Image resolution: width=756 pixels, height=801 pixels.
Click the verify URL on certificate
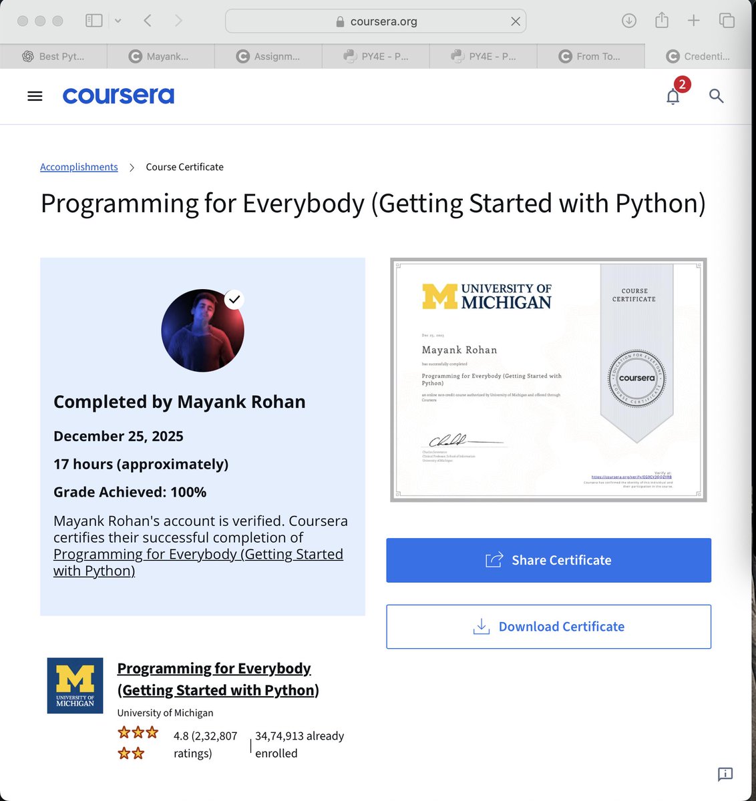click(x=631, y=477)
